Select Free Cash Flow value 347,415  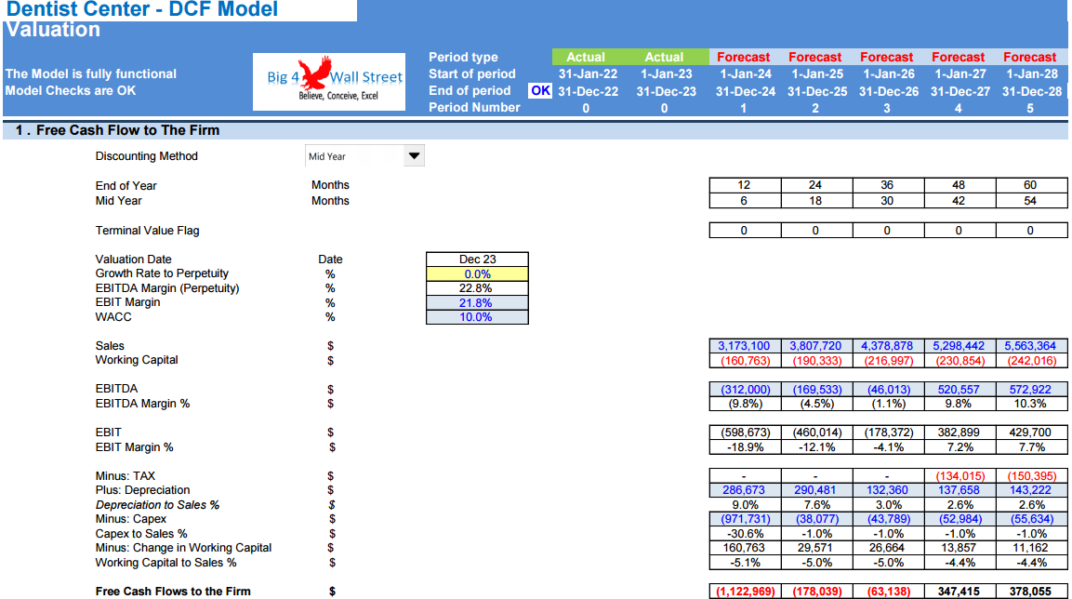pyautogui.click(x=960, y=592)
